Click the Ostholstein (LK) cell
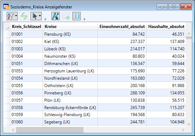The height and width of the screenshot is (136, 195). point(70,86)
